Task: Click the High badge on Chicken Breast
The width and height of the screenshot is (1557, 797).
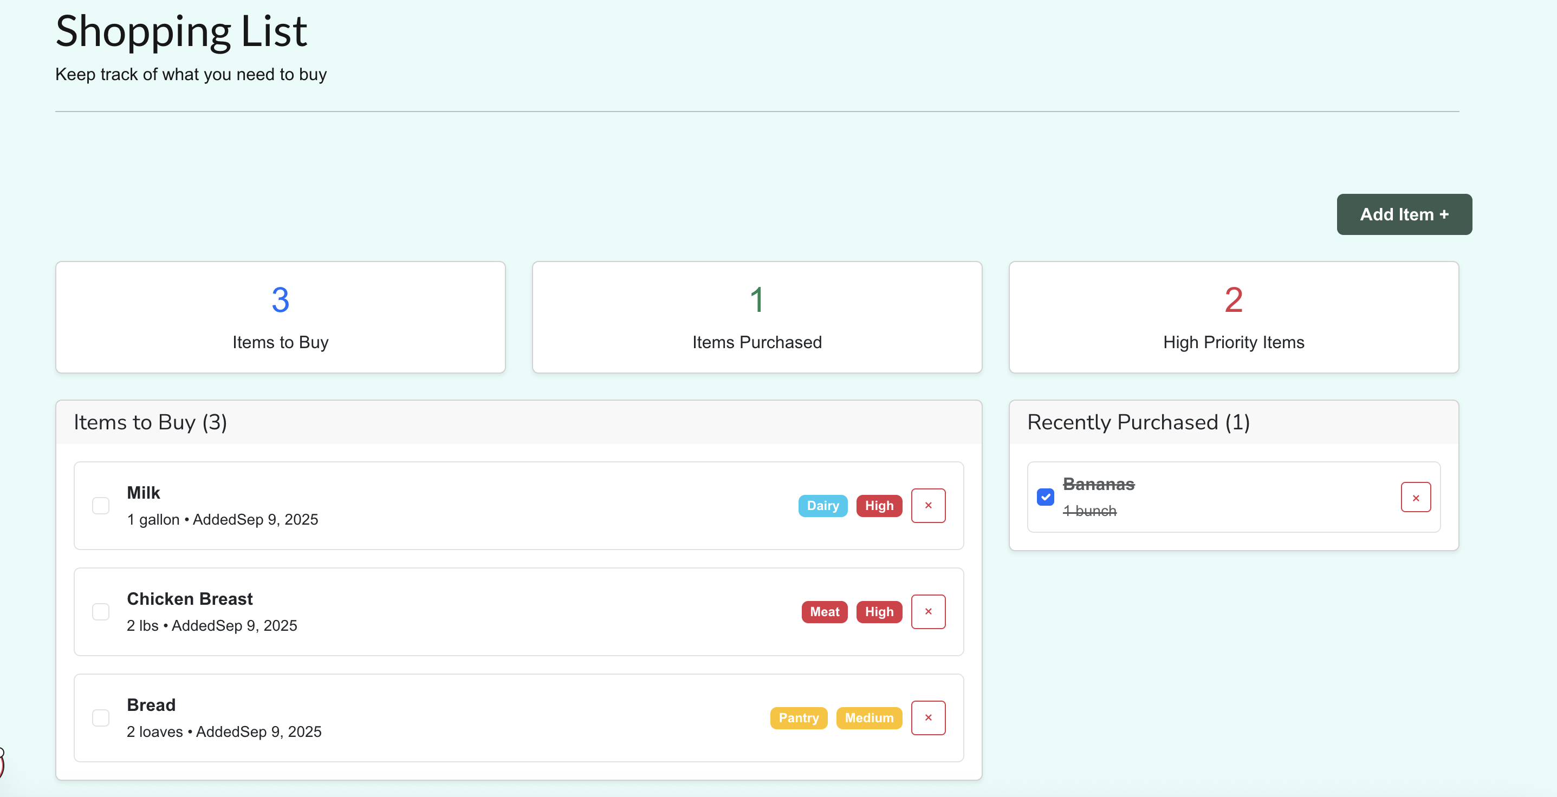Action: (878, 611)
